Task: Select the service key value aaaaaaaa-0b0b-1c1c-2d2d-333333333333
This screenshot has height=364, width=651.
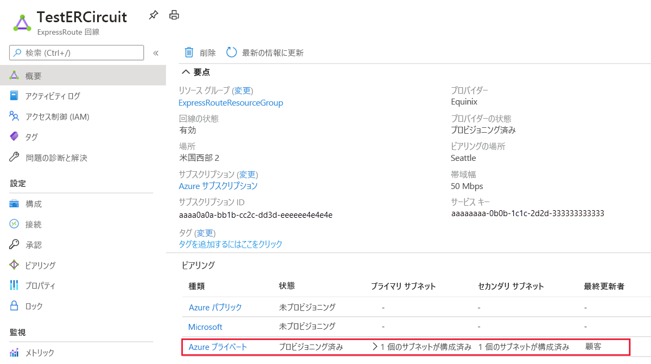Action: click(x=527, y=213)
